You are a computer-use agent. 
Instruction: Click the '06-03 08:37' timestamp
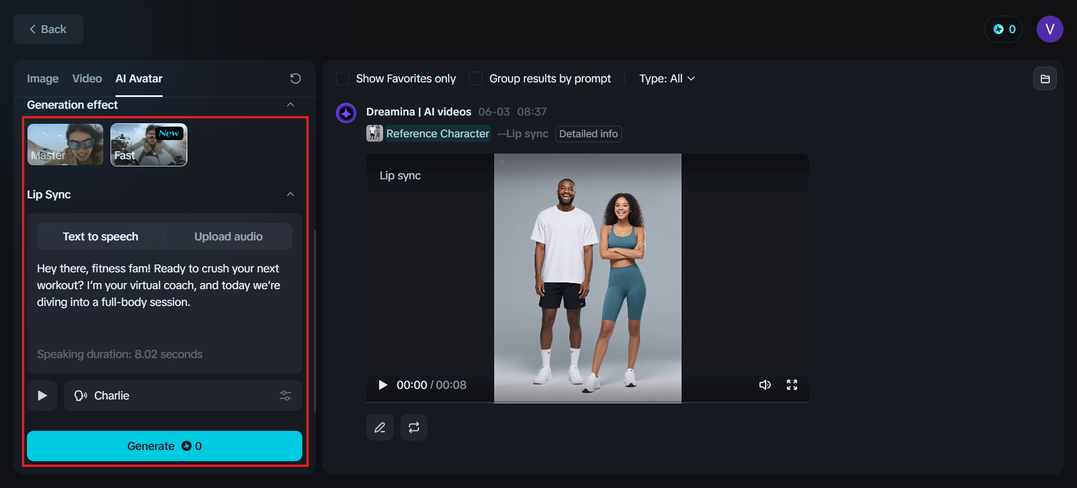point(512,111)
